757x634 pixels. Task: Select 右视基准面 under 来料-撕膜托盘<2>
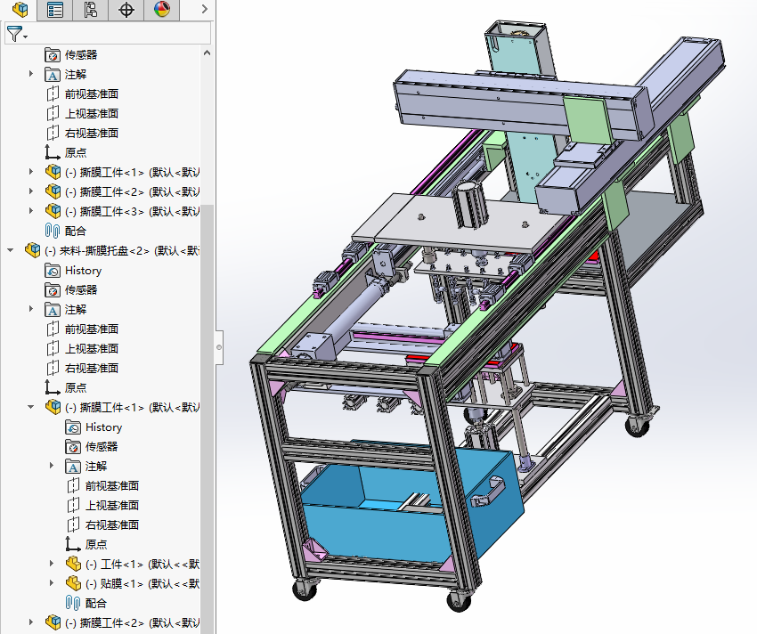(82, 368)
